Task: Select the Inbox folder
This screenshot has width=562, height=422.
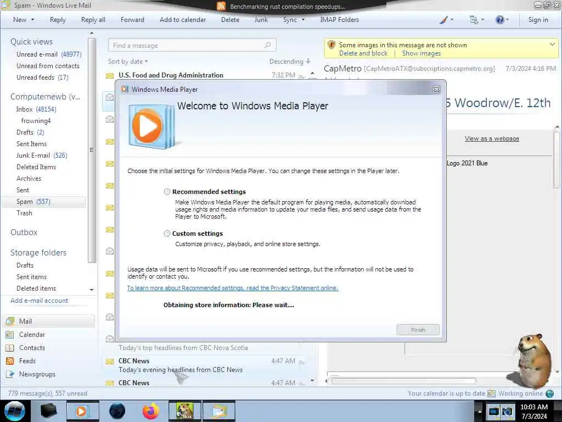Action: click(36, 109)
